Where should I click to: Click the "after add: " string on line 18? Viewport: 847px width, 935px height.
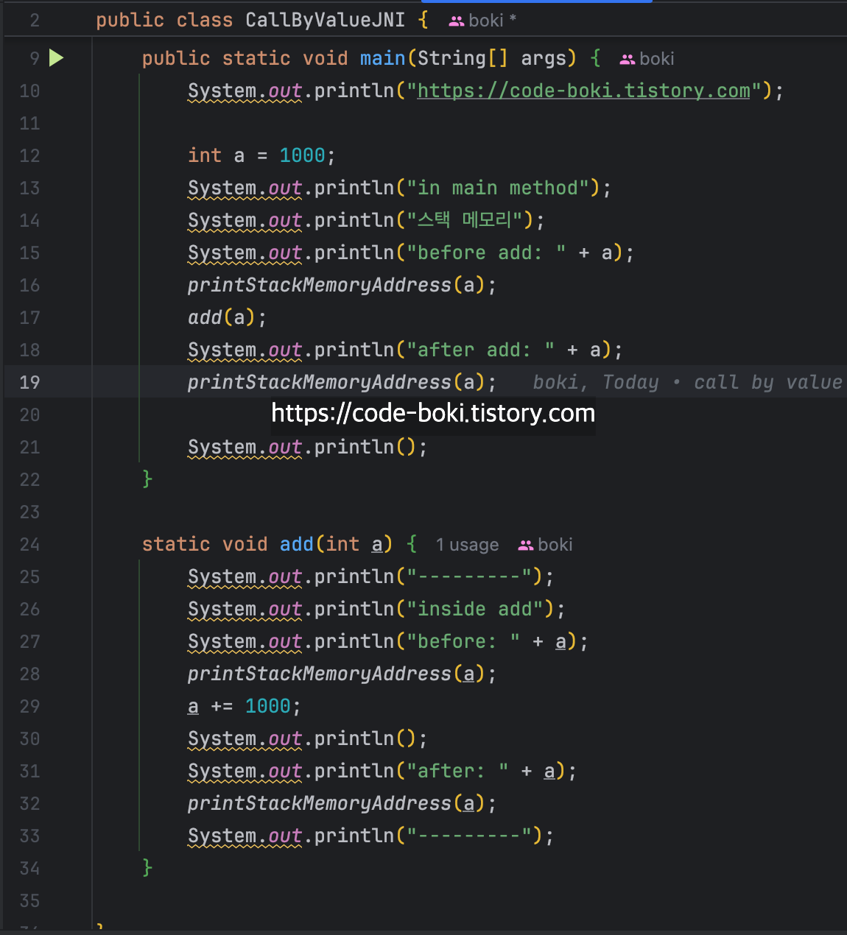tap(480, 350)
